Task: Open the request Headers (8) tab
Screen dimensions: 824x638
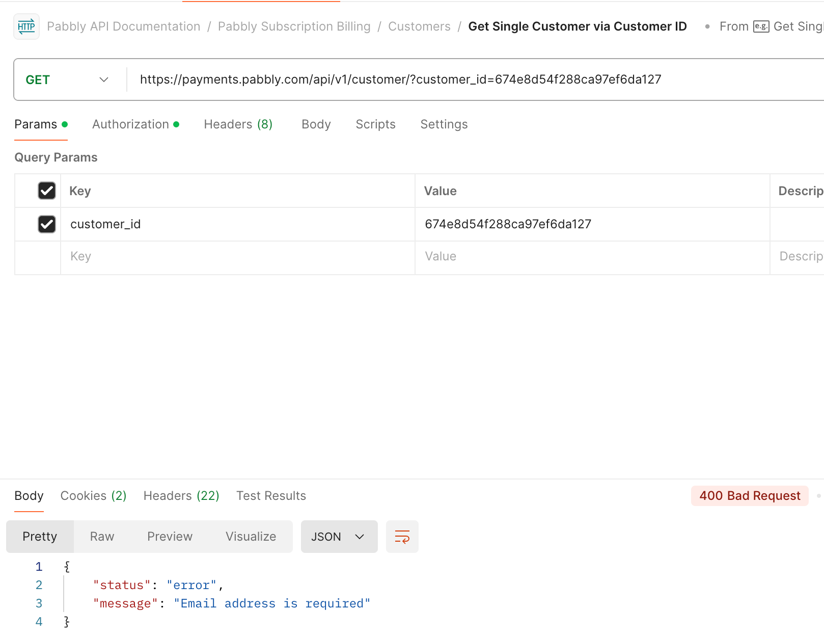Action: click(x=238, y=124)
